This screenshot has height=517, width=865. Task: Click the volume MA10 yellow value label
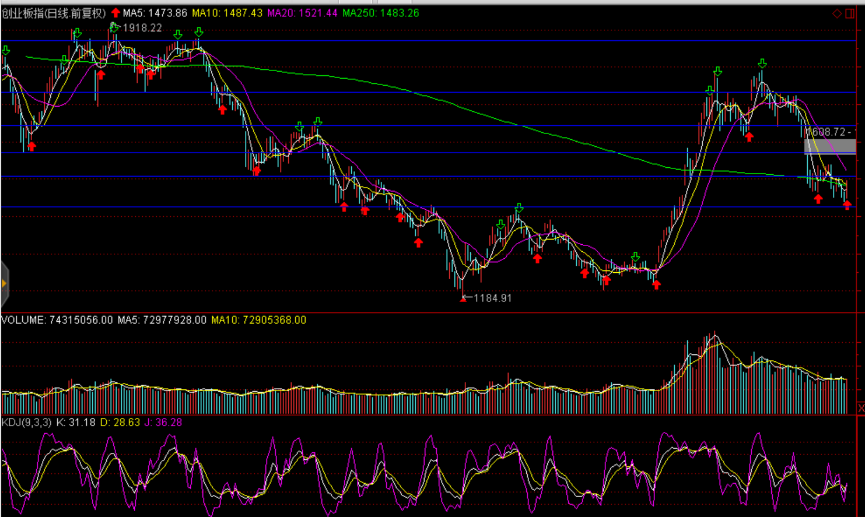(258, 320)
